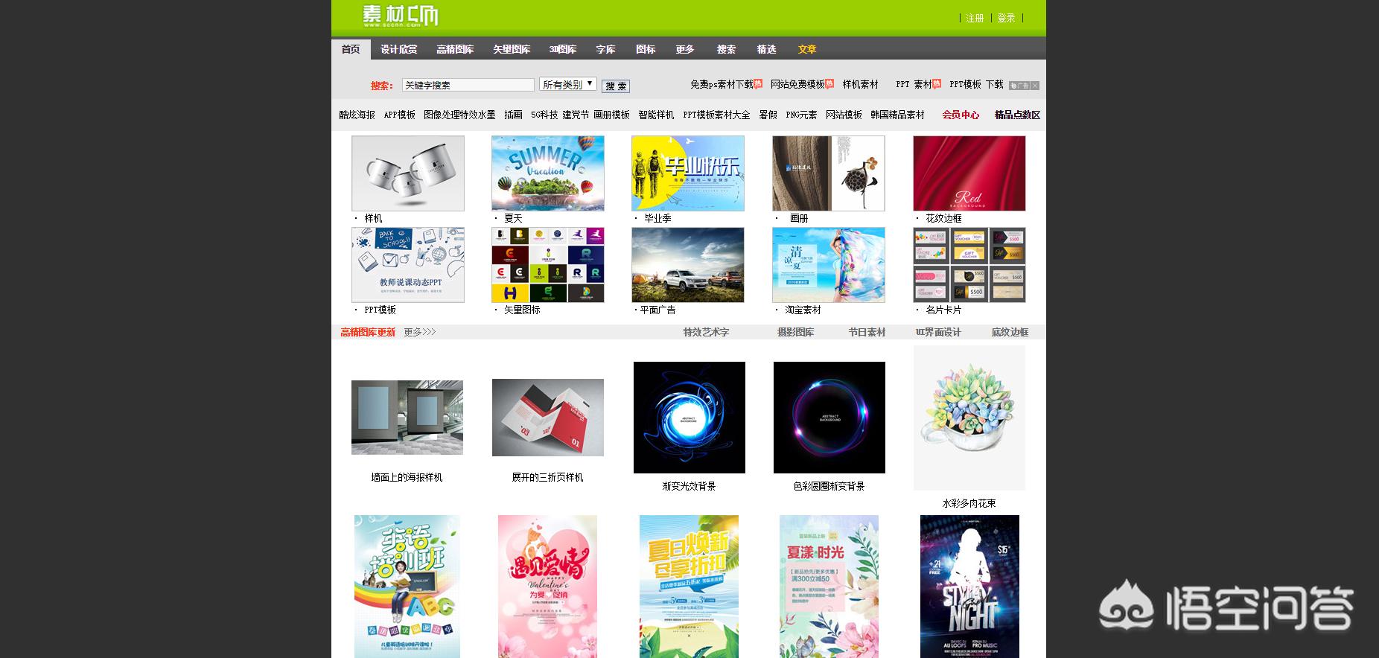
Task: Open the 所有类别 category dropdown
Action: pyautogui.click(x=567, y=84)
